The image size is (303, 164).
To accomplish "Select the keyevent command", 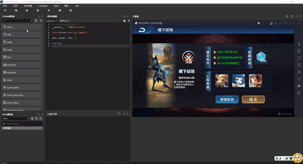I will point(22,65).
